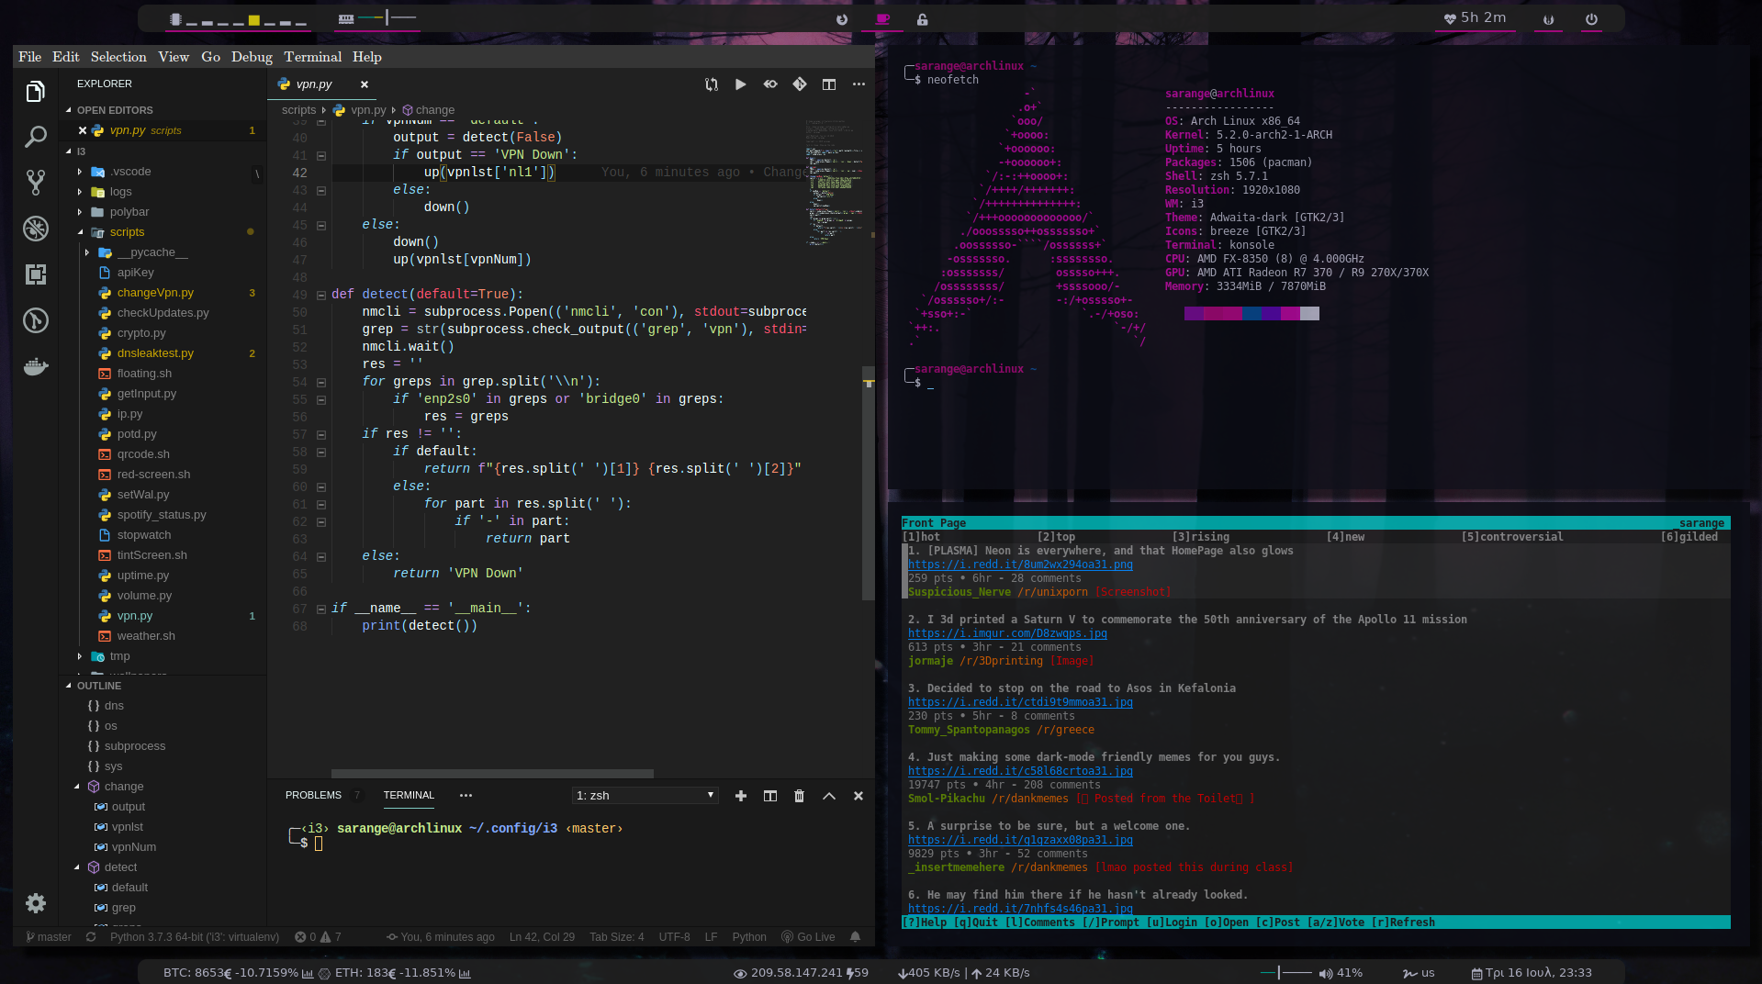1762x984 pixels.
Task: Click the power icon in top bar
Action: tap(1591, 19)
